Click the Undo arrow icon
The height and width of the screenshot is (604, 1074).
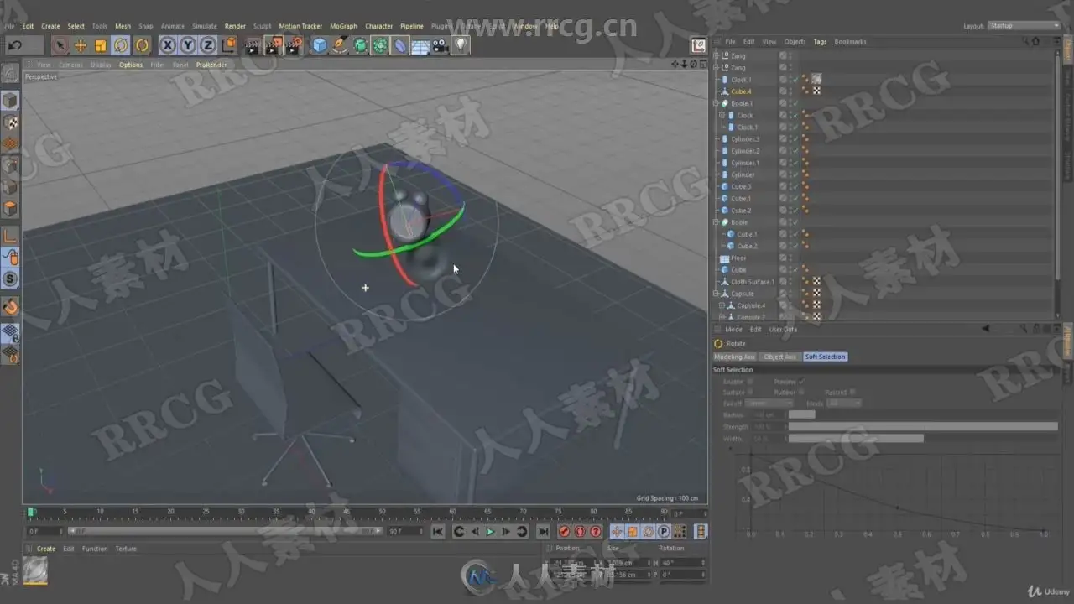15,45
